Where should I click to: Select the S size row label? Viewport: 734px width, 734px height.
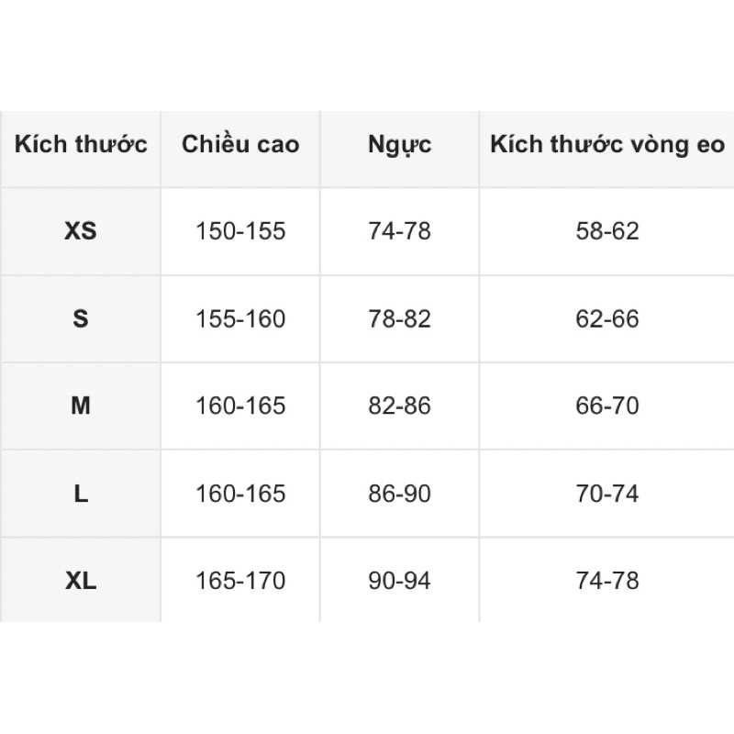[81, 318]
